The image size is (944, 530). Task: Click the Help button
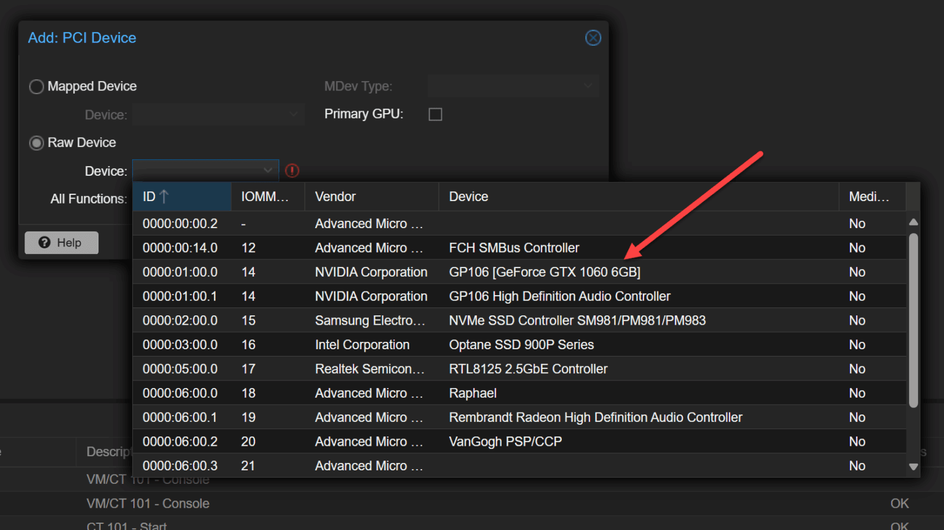tap(61, 242)
